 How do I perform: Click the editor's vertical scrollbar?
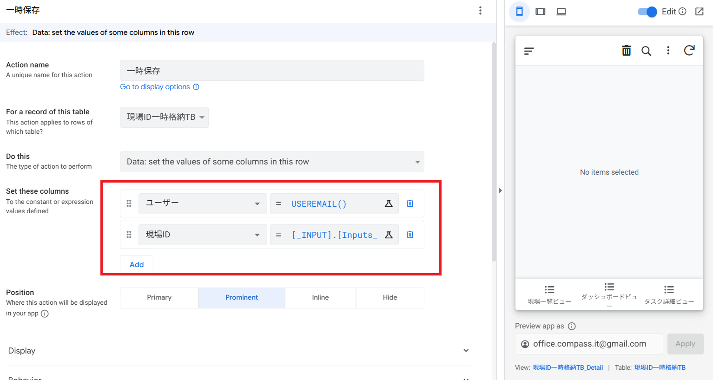coord(494,152)
